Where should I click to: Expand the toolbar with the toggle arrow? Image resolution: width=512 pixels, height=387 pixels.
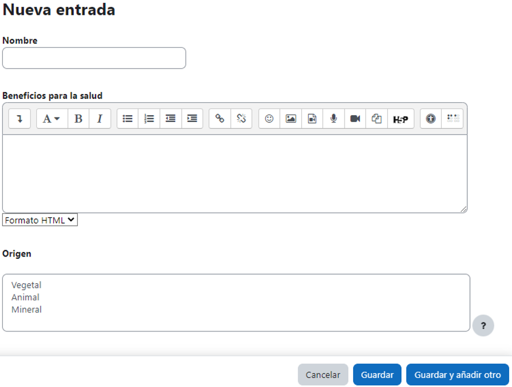coord(19,119)
